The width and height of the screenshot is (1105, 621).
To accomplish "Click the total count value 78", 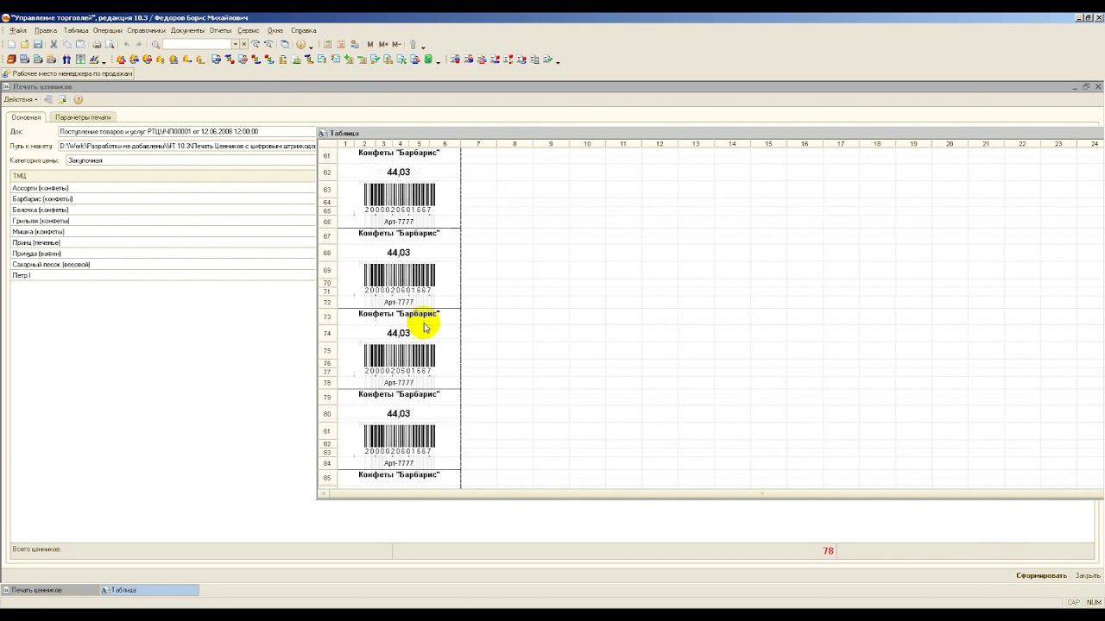I will click(x=828, y=551).
